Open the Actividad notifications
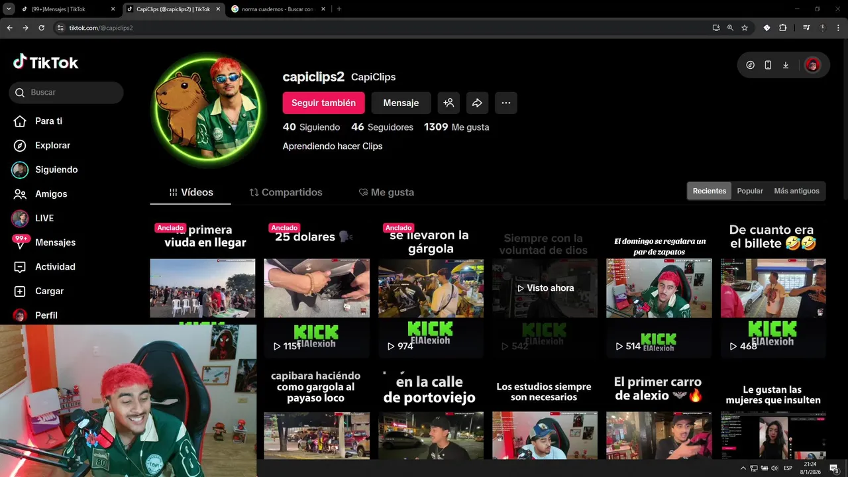Screen dimensions: 848x477 tap(55, 267)
